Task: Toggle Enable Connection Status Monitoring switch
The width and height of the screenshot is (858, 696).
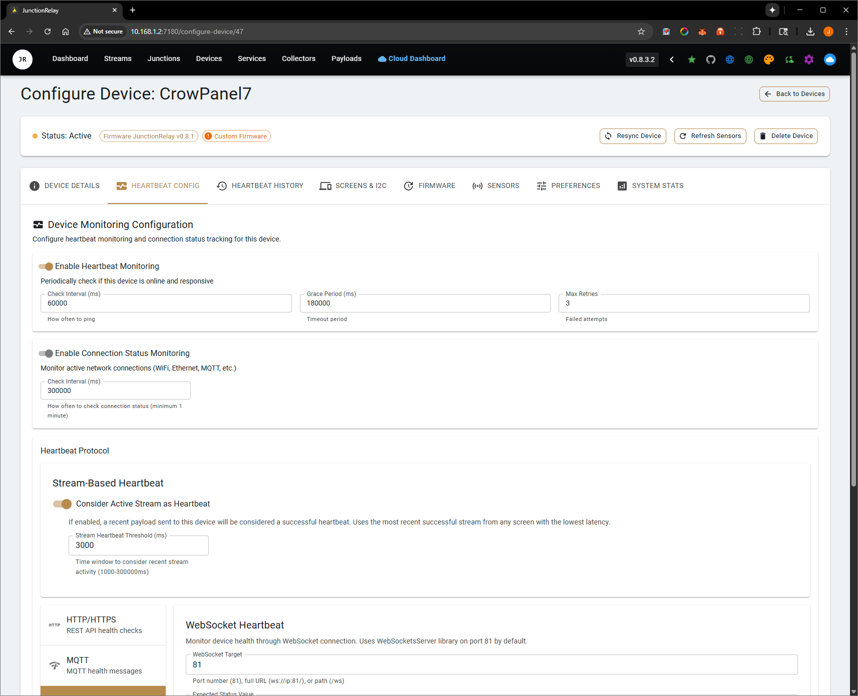Action: (46, 353)
